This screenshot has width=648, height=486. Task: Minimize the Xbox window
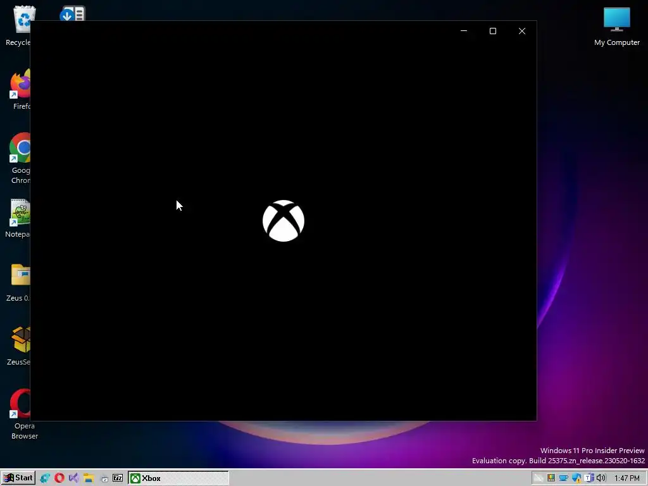tap(464, 31)
